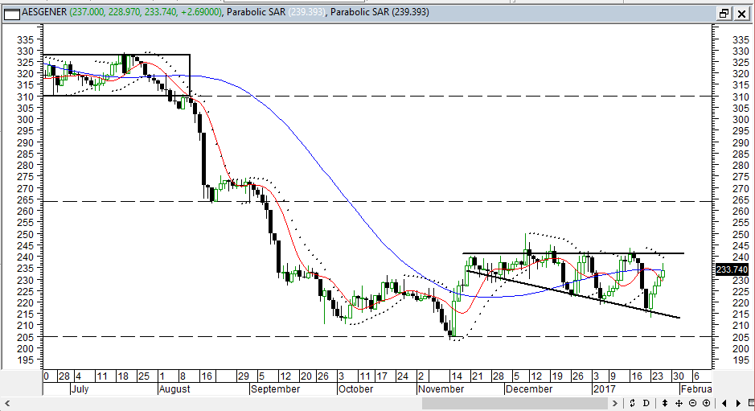Click the 'October' month label on time axis
The image size is (755, 411).
click(x=356, y=388)
